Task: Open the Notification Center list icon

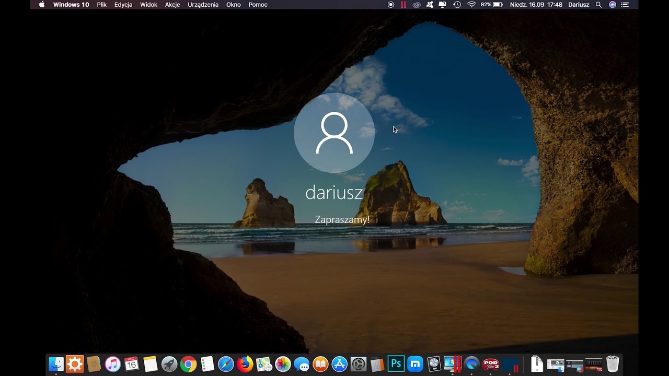Action: pos(625,5)
